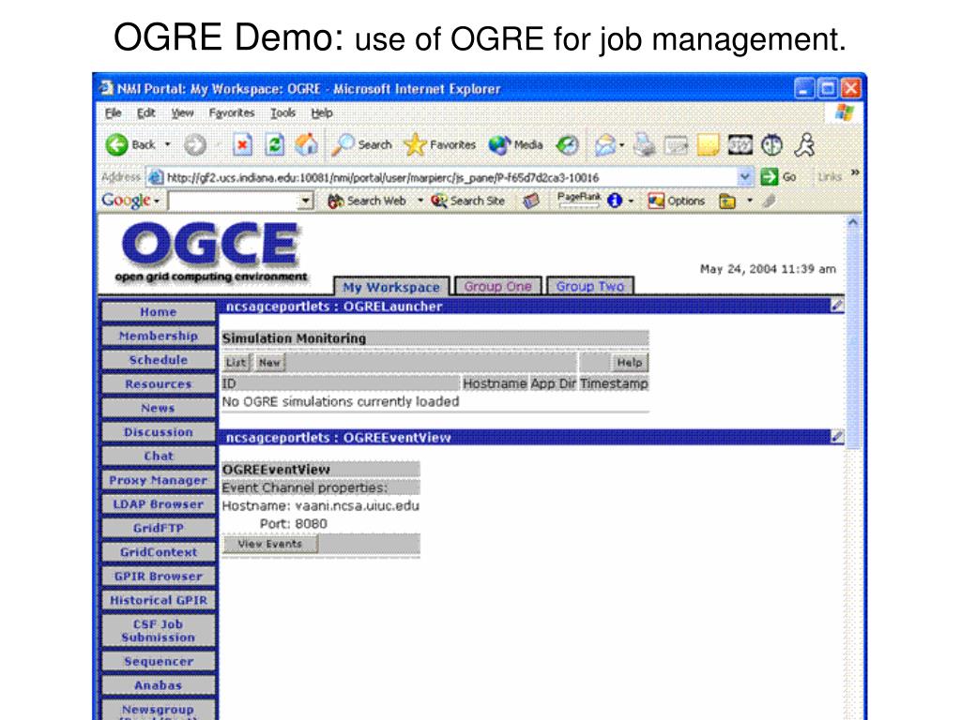The height and width of the screenshot is (720, 961).
Task: Open Sequencer in the sidebar
Action: [x=159, y=661]
